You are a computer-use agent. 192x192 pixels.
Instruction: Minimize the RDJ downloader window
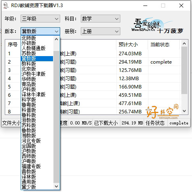[x=145, y=6]
